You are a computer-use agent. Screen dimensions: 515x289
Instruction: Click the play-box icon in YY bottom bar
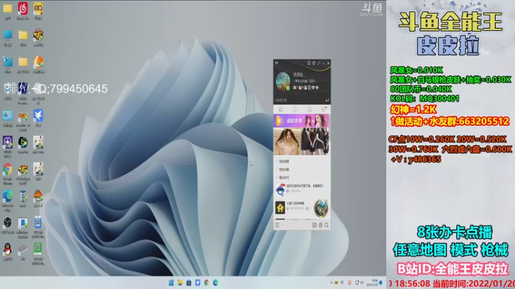[314, 225]
